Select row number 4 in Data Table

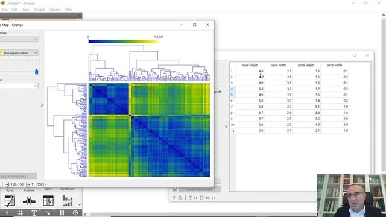coord(232,89)
